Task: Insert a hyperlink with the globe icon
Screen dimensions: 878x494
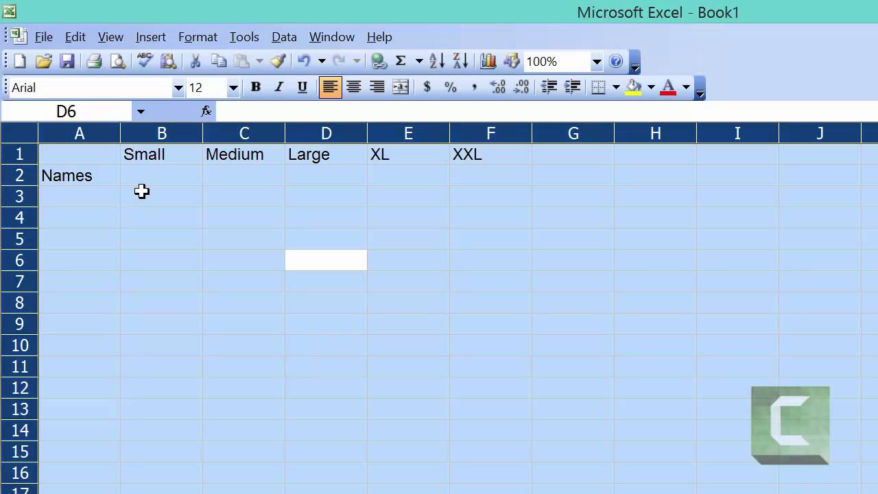Action: pos(379,62)
